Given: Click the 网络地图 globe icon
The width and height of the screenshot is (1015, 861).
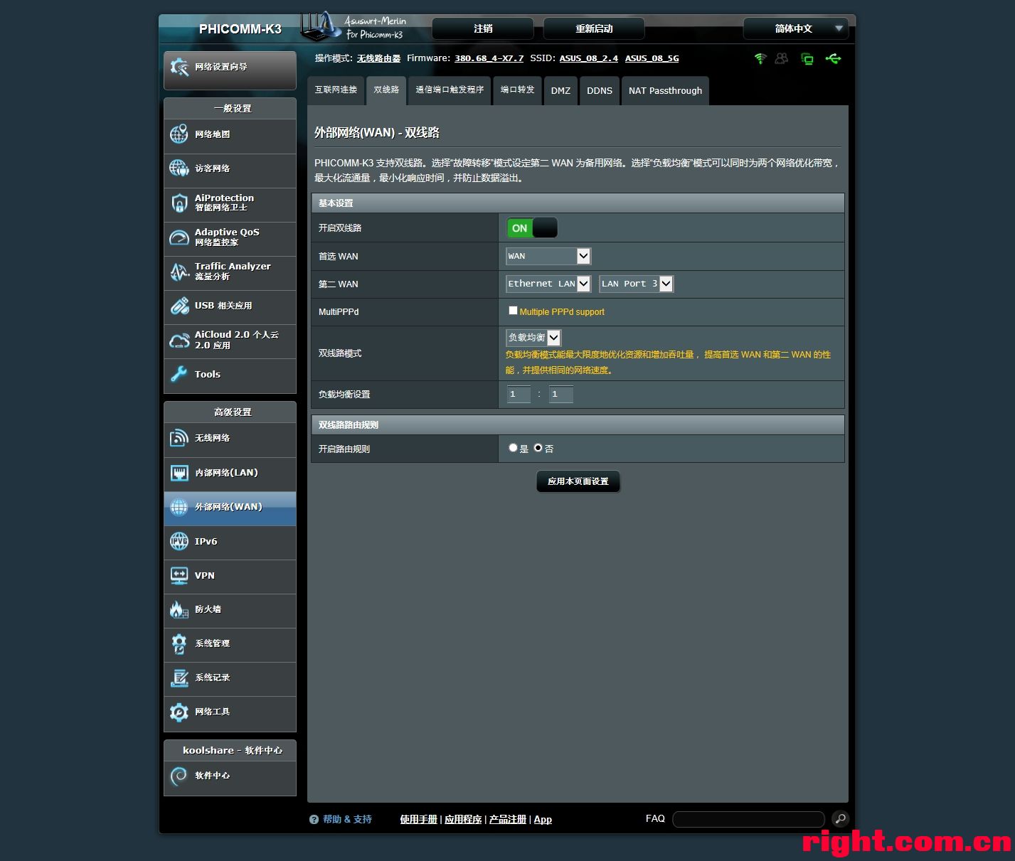Looking at the screenshot, I should click(179, 134).
